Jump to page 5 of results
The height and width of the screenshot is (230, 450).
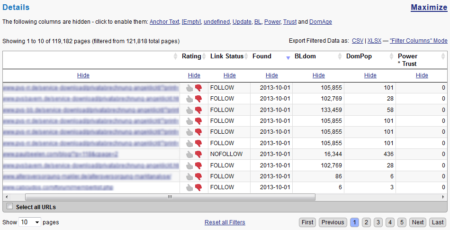tap(401, 222)
